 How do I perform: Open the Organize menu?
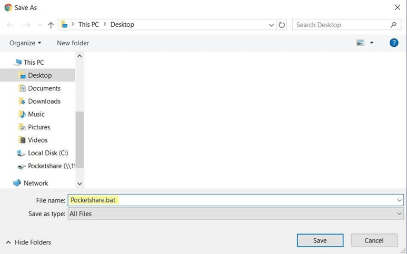pyautogui.click(x=25, y=43)
